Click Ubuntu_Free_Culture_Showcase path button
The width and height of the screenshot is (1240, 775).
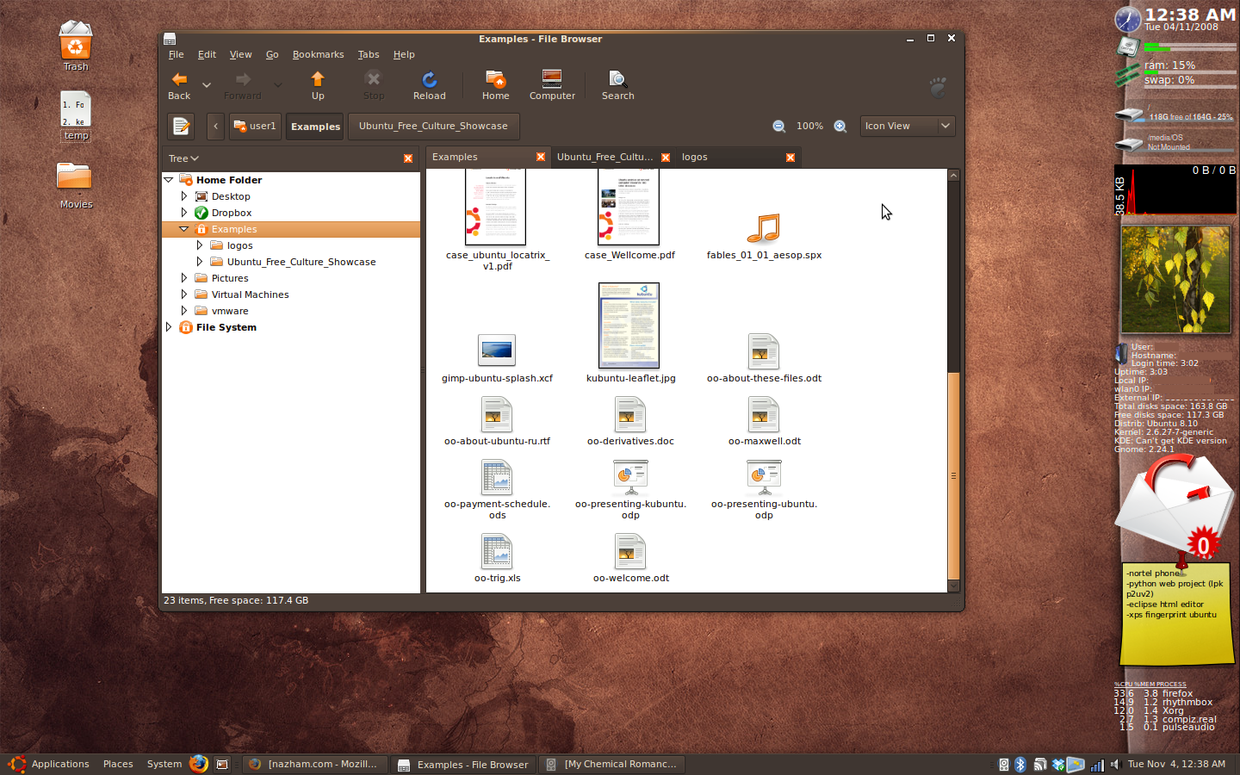(x=433, y=127)
